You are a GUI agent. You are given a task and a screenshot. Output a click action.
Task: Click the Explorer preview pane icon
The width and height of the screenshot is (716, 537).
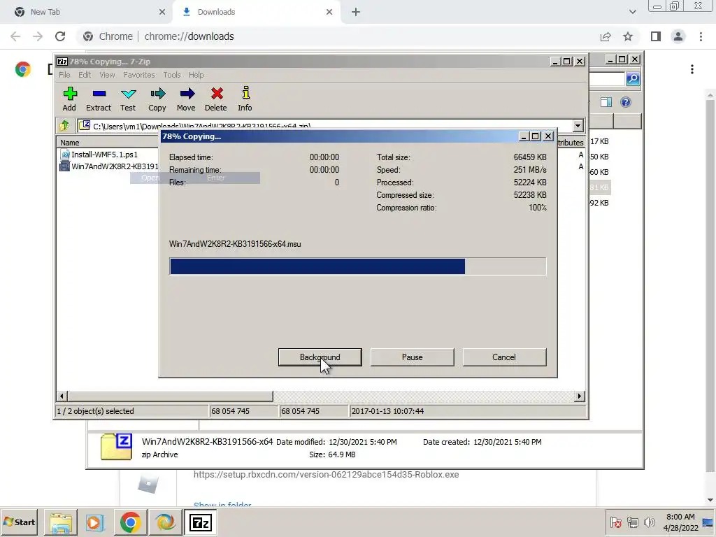(606, 102)
